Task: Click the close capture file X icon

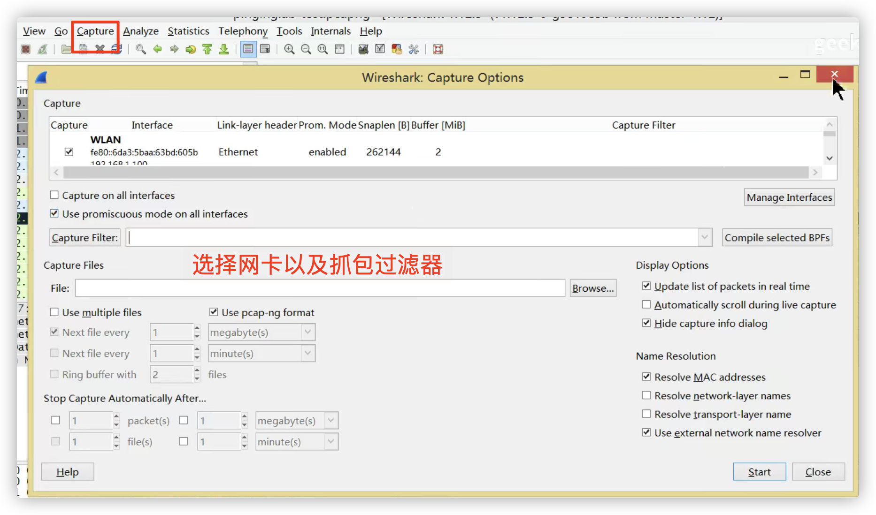Action: coord(100,49)
